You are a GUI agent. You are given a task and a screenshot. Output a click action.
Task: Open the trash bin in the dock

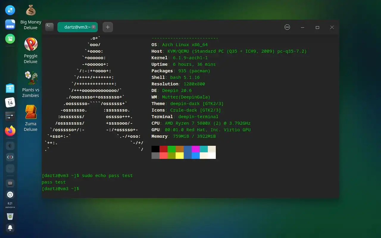[x=10, y=217]
